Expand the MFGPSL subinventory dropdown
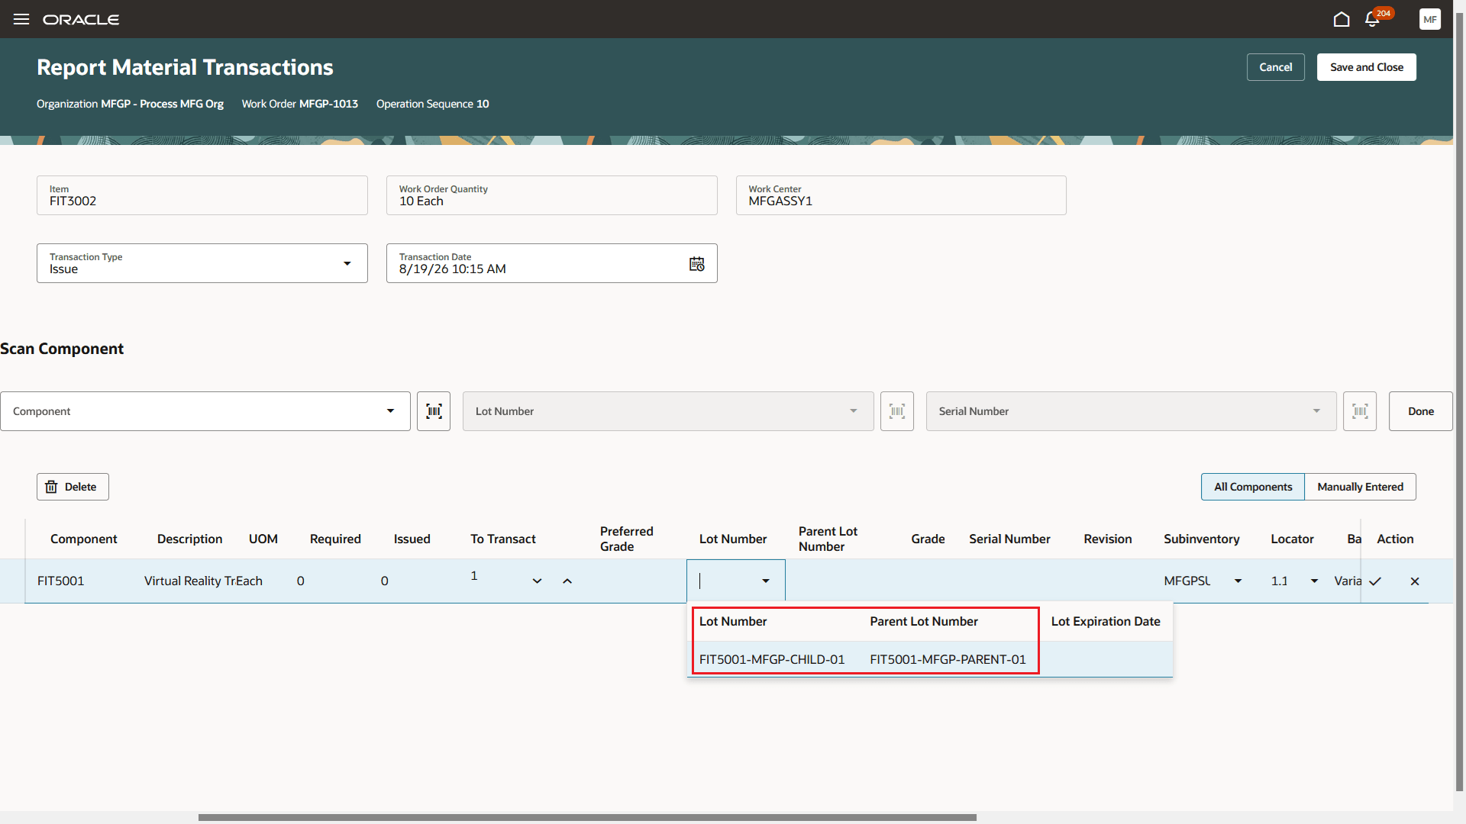 (x=1238, y=581)
